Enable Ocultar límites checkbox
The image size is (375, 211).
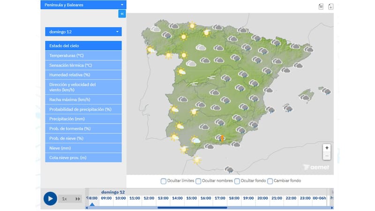click(x=163, y=181)
